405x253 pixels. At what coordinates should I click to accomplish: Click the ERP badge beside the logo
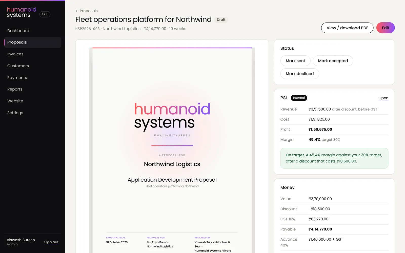pos(45,14)
